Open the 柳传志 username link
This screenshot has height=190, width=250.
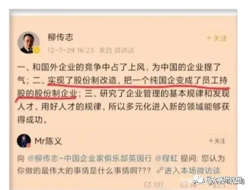coord(60,37)
